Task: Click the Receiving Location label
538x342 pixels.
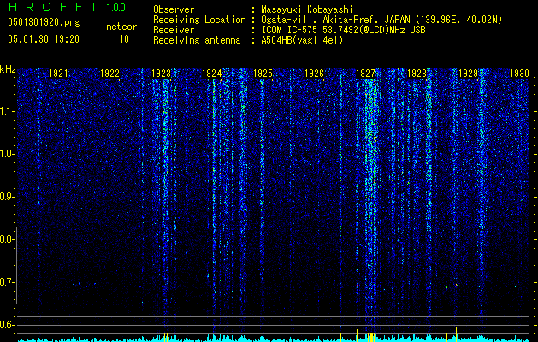Action: pos(199,20)
